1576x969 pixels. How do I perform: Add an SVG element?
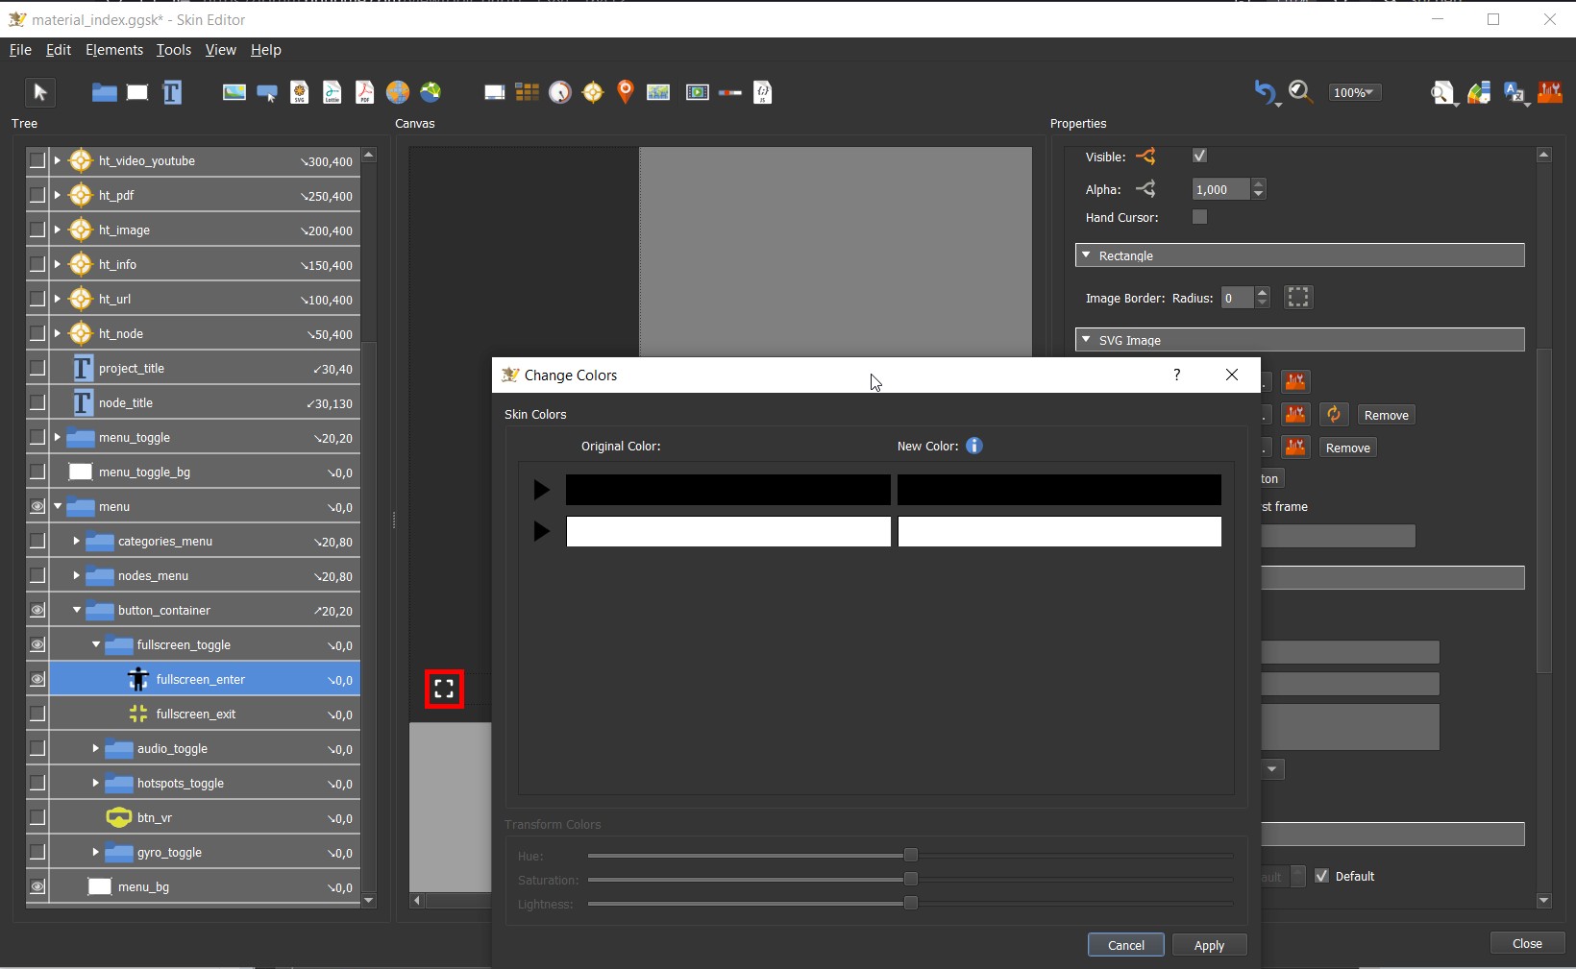[300, 92]
